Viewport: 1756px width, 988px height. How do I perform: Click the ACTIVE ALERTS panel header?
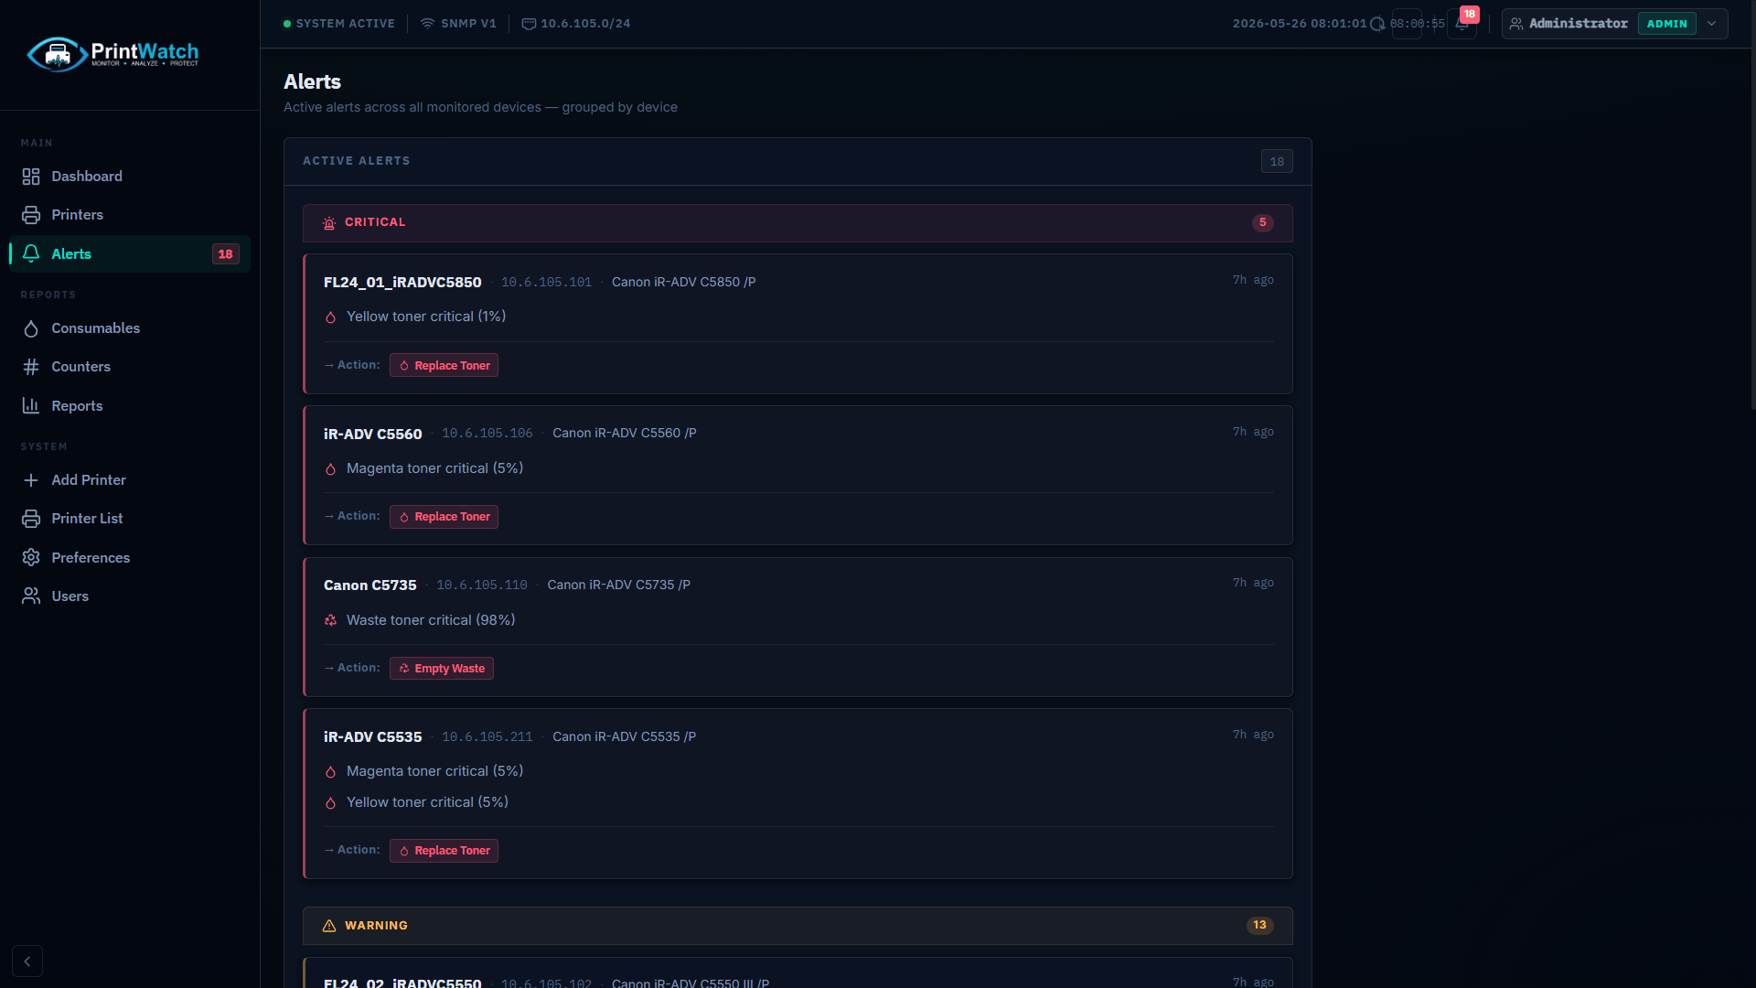click(x=798, y=161)
